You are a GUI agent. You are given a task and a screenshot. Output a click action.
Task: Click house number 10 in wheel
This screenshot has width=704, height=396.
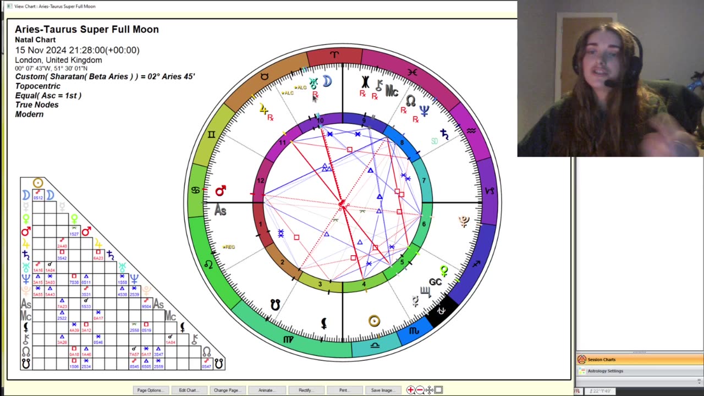tap(320, 120)
